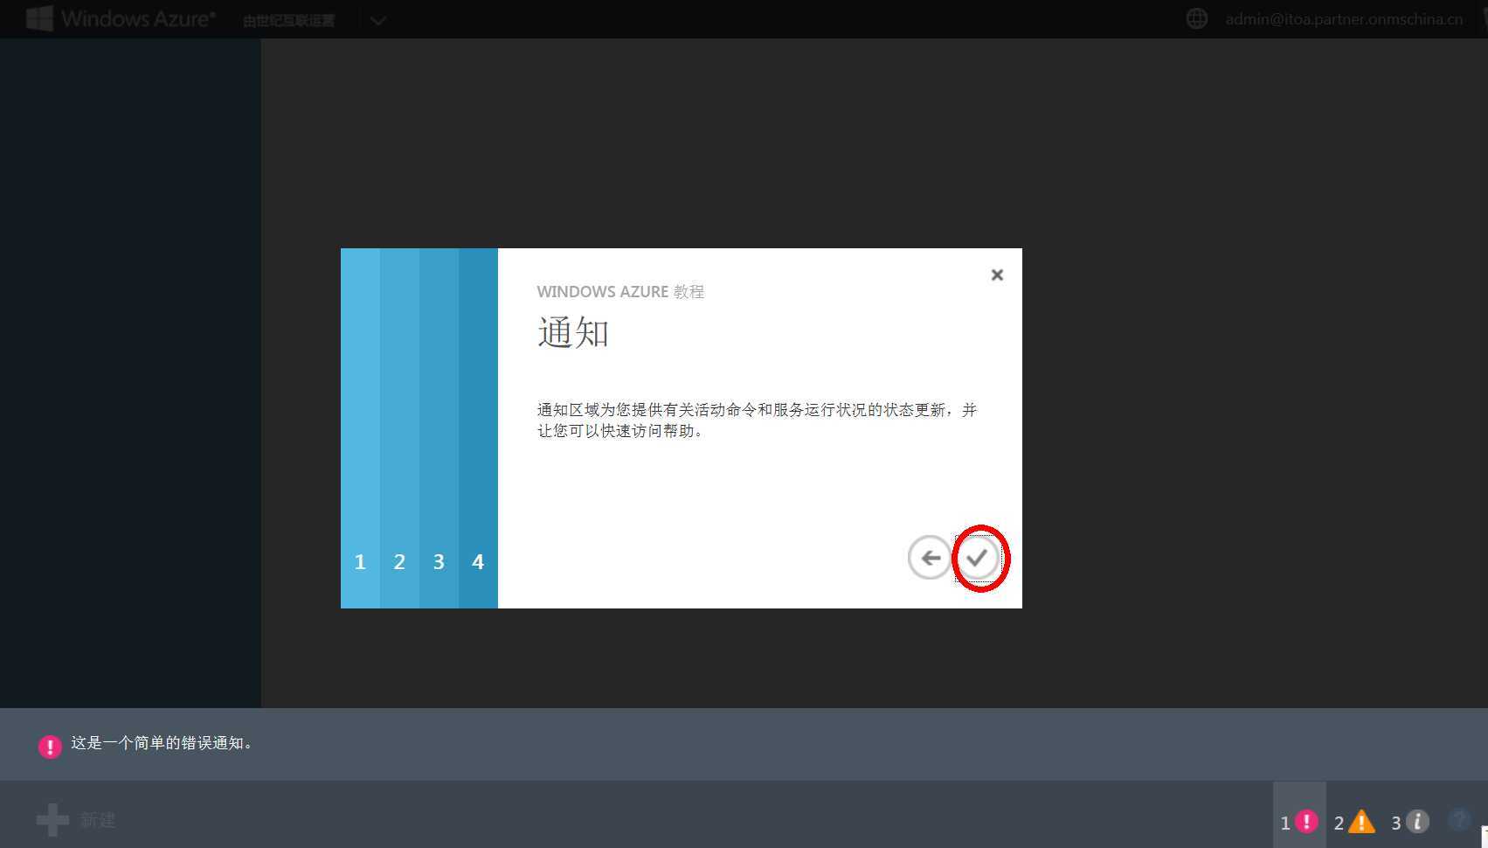The width and height of the screenshot is (1488, 848).
Task: Jump to tutorial step 2 panel
Action: pos(399,428)
